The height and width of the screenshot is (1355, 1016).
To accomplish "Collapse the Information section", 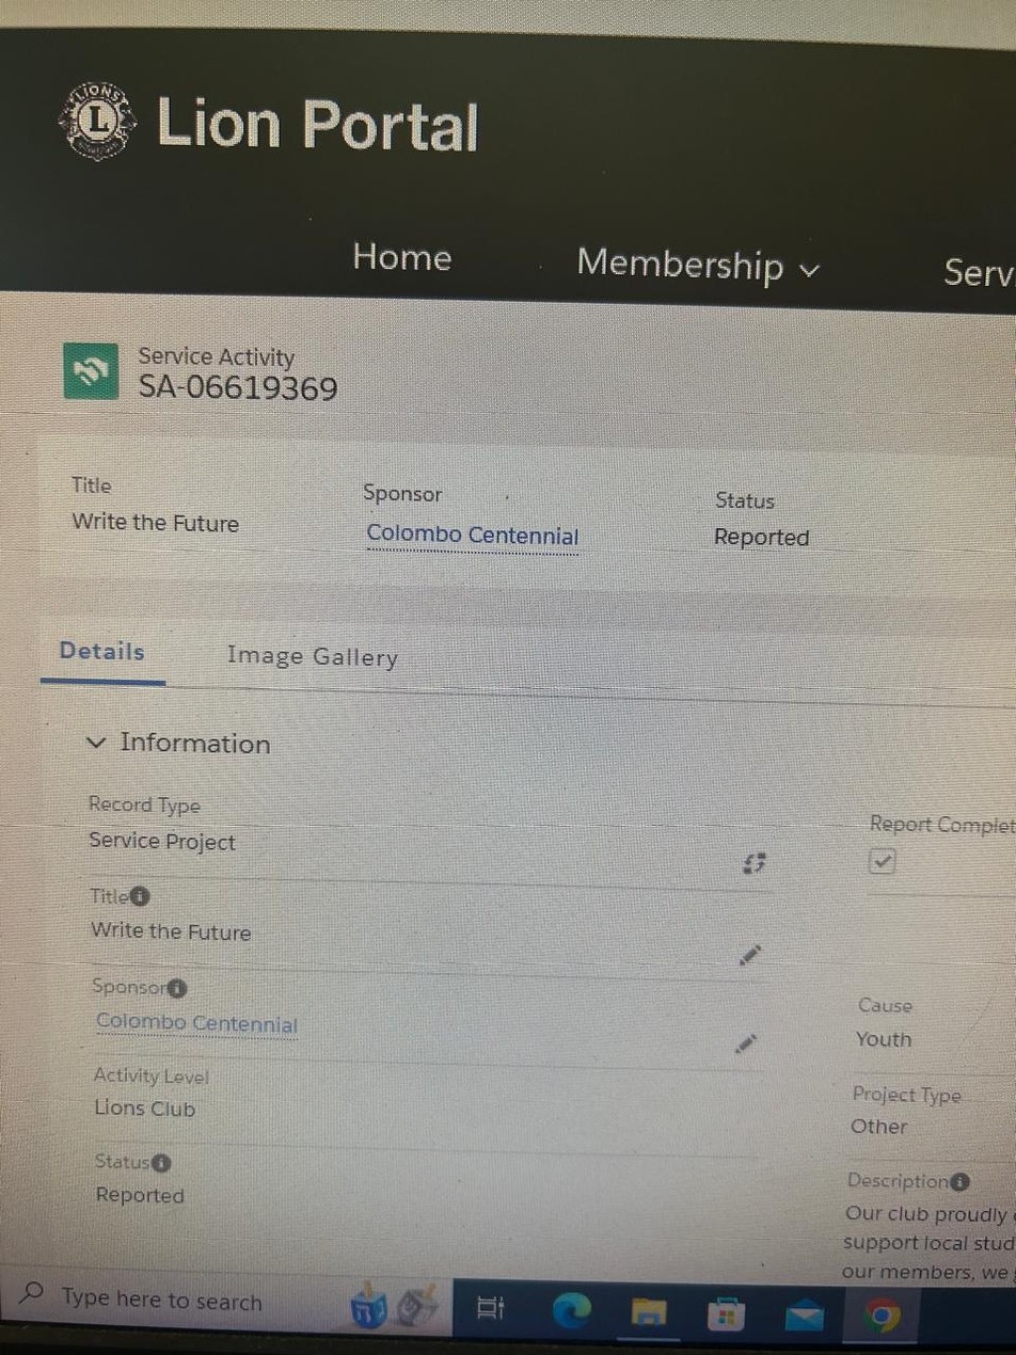I will (x=96, y=743).
